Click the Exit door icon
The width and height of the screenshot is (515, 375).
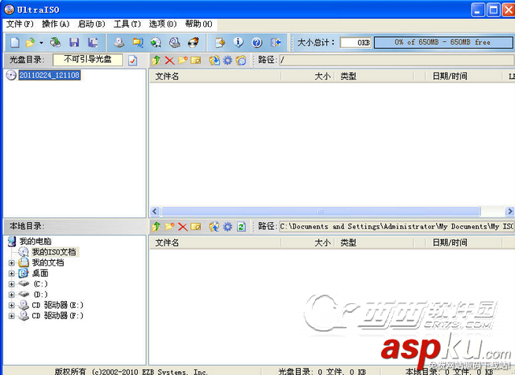[276, 43]
